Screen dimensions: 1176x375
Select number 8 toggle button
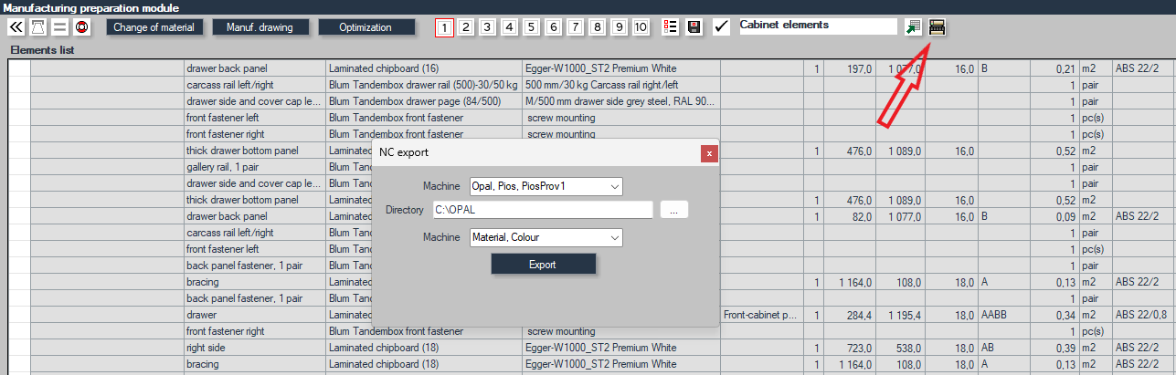coord(597,27)
